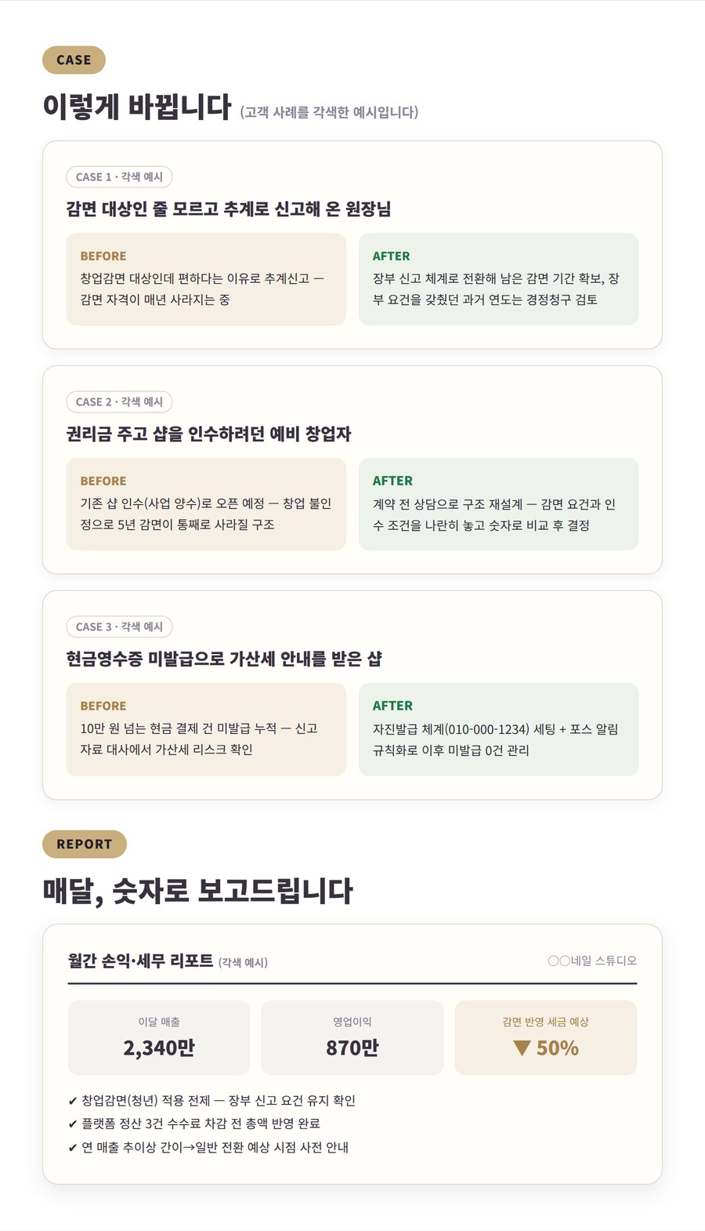The height and width of the screenshot is (1231, 705).
Task: Click the ○○네일 스튜디오 label
Action: coord(592,960)
